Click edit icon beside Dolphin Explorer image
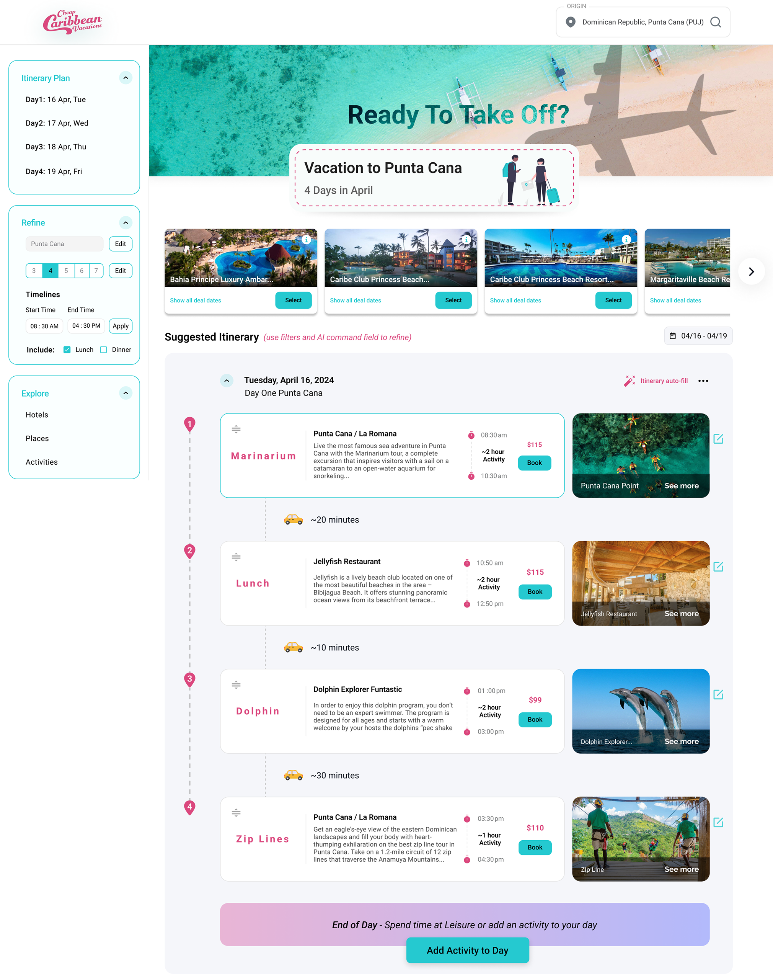This screenshot has width=773, height=980. 718,694
